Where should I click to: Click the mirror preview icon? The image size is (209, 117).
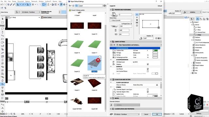click(137, 23)
